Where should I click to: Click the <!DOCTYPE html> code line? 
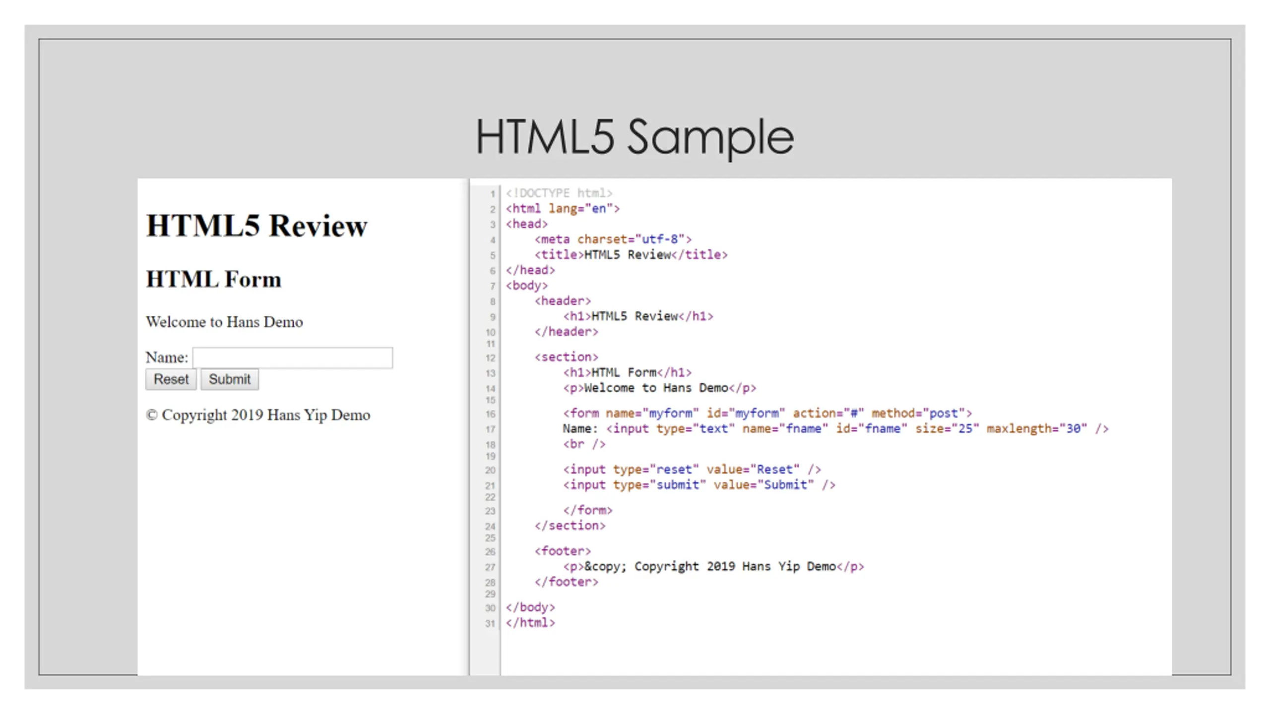(x=559, y=193)
